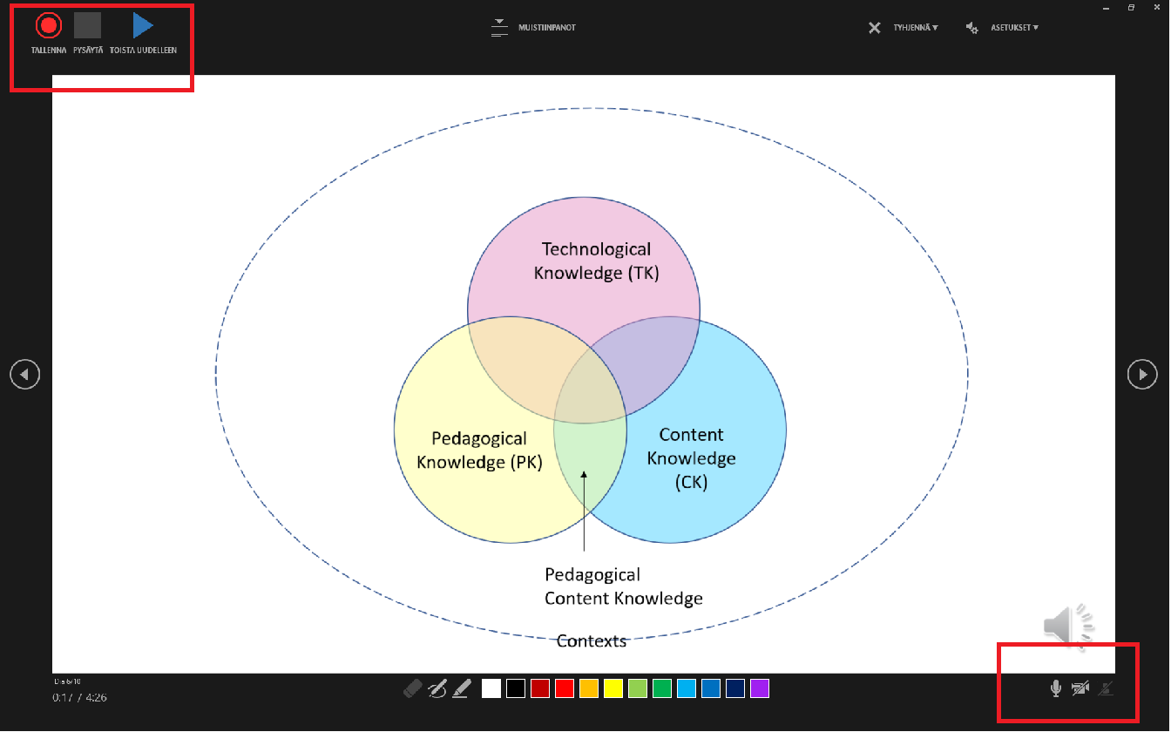
Task: Select the black ink color swatch
Action: tap(516, 688)
